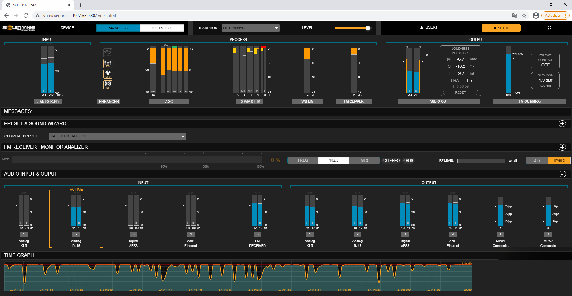Select input 3 Digital AES3
Screen dimensions: 572x296
pos(133,234)
